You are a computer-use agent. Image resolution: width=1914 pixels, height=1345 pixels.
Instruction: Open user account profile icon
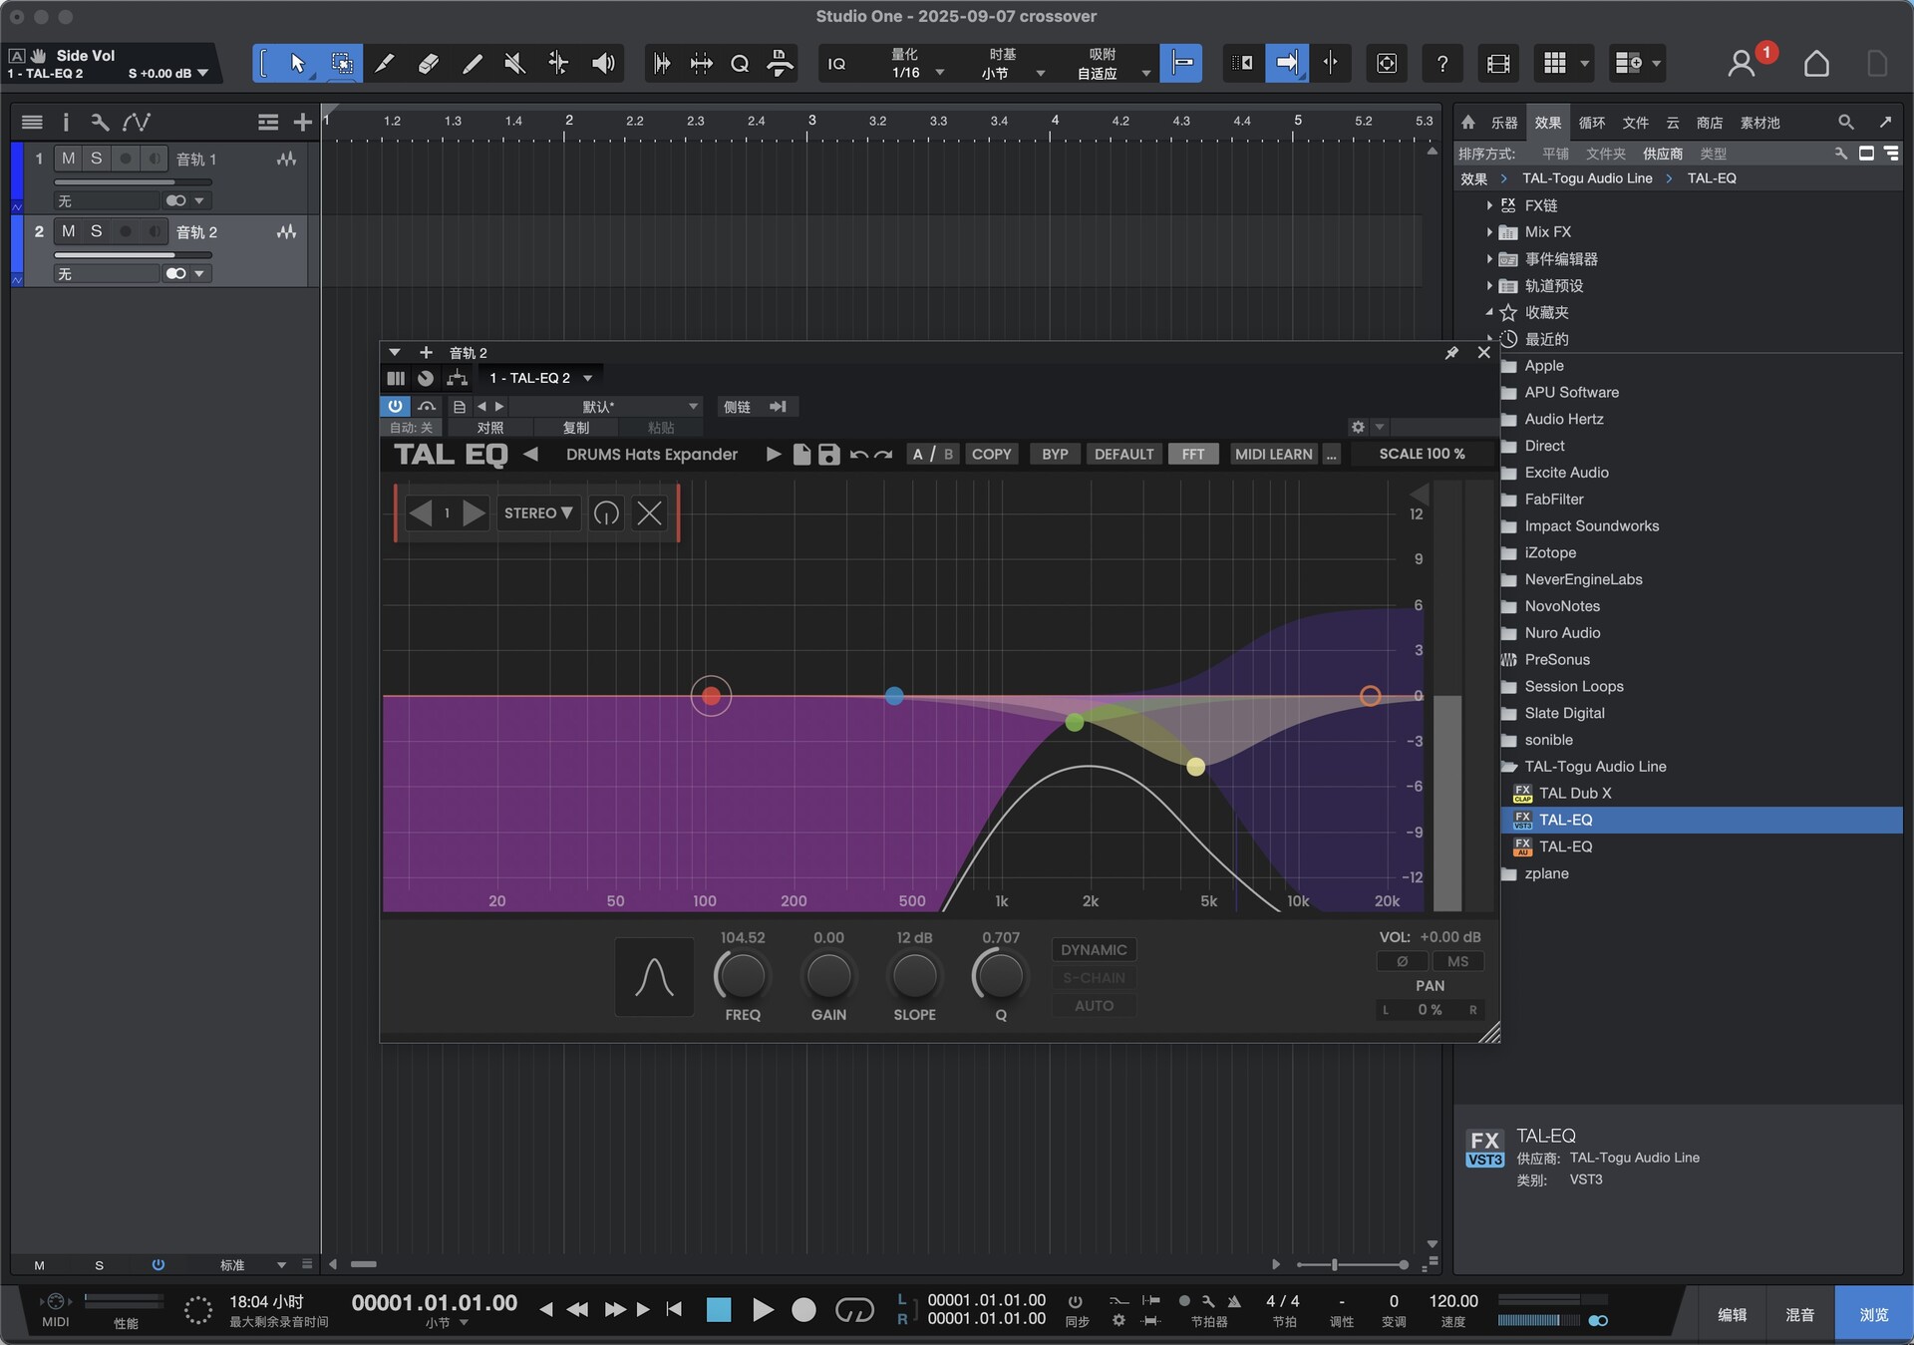click(x=1741, y=64)
